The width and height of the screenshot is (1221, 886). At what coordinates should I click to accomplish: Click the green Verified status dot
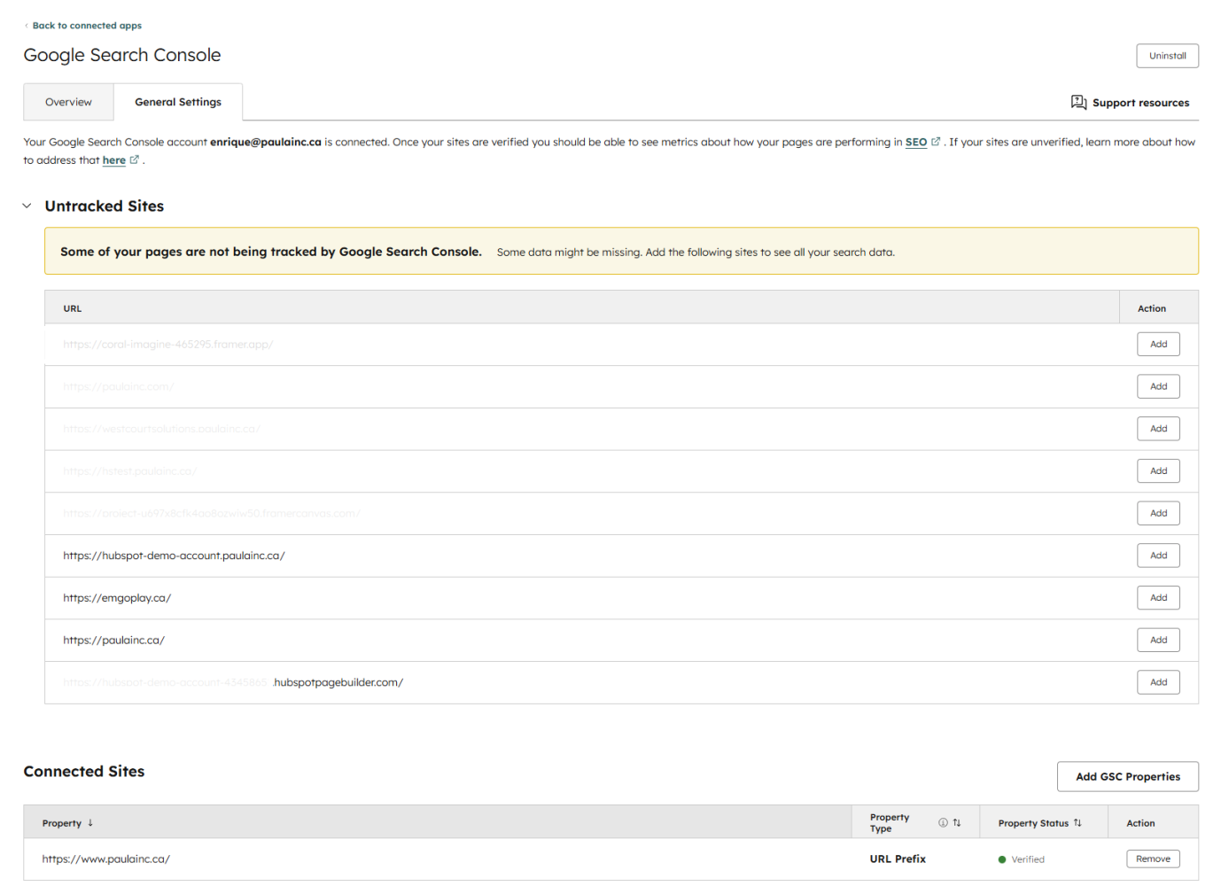[1002, 859]
